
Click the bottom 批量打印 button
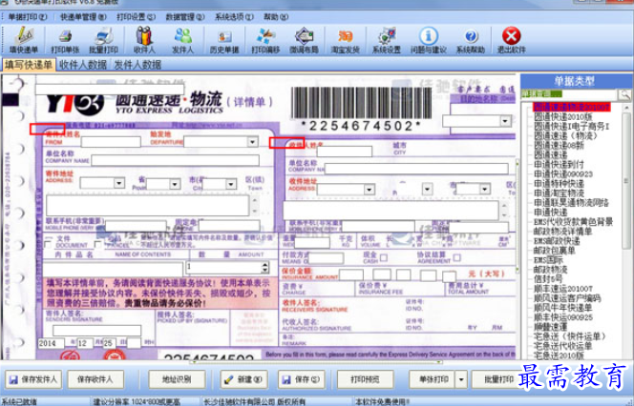click(x=497, y=379)
